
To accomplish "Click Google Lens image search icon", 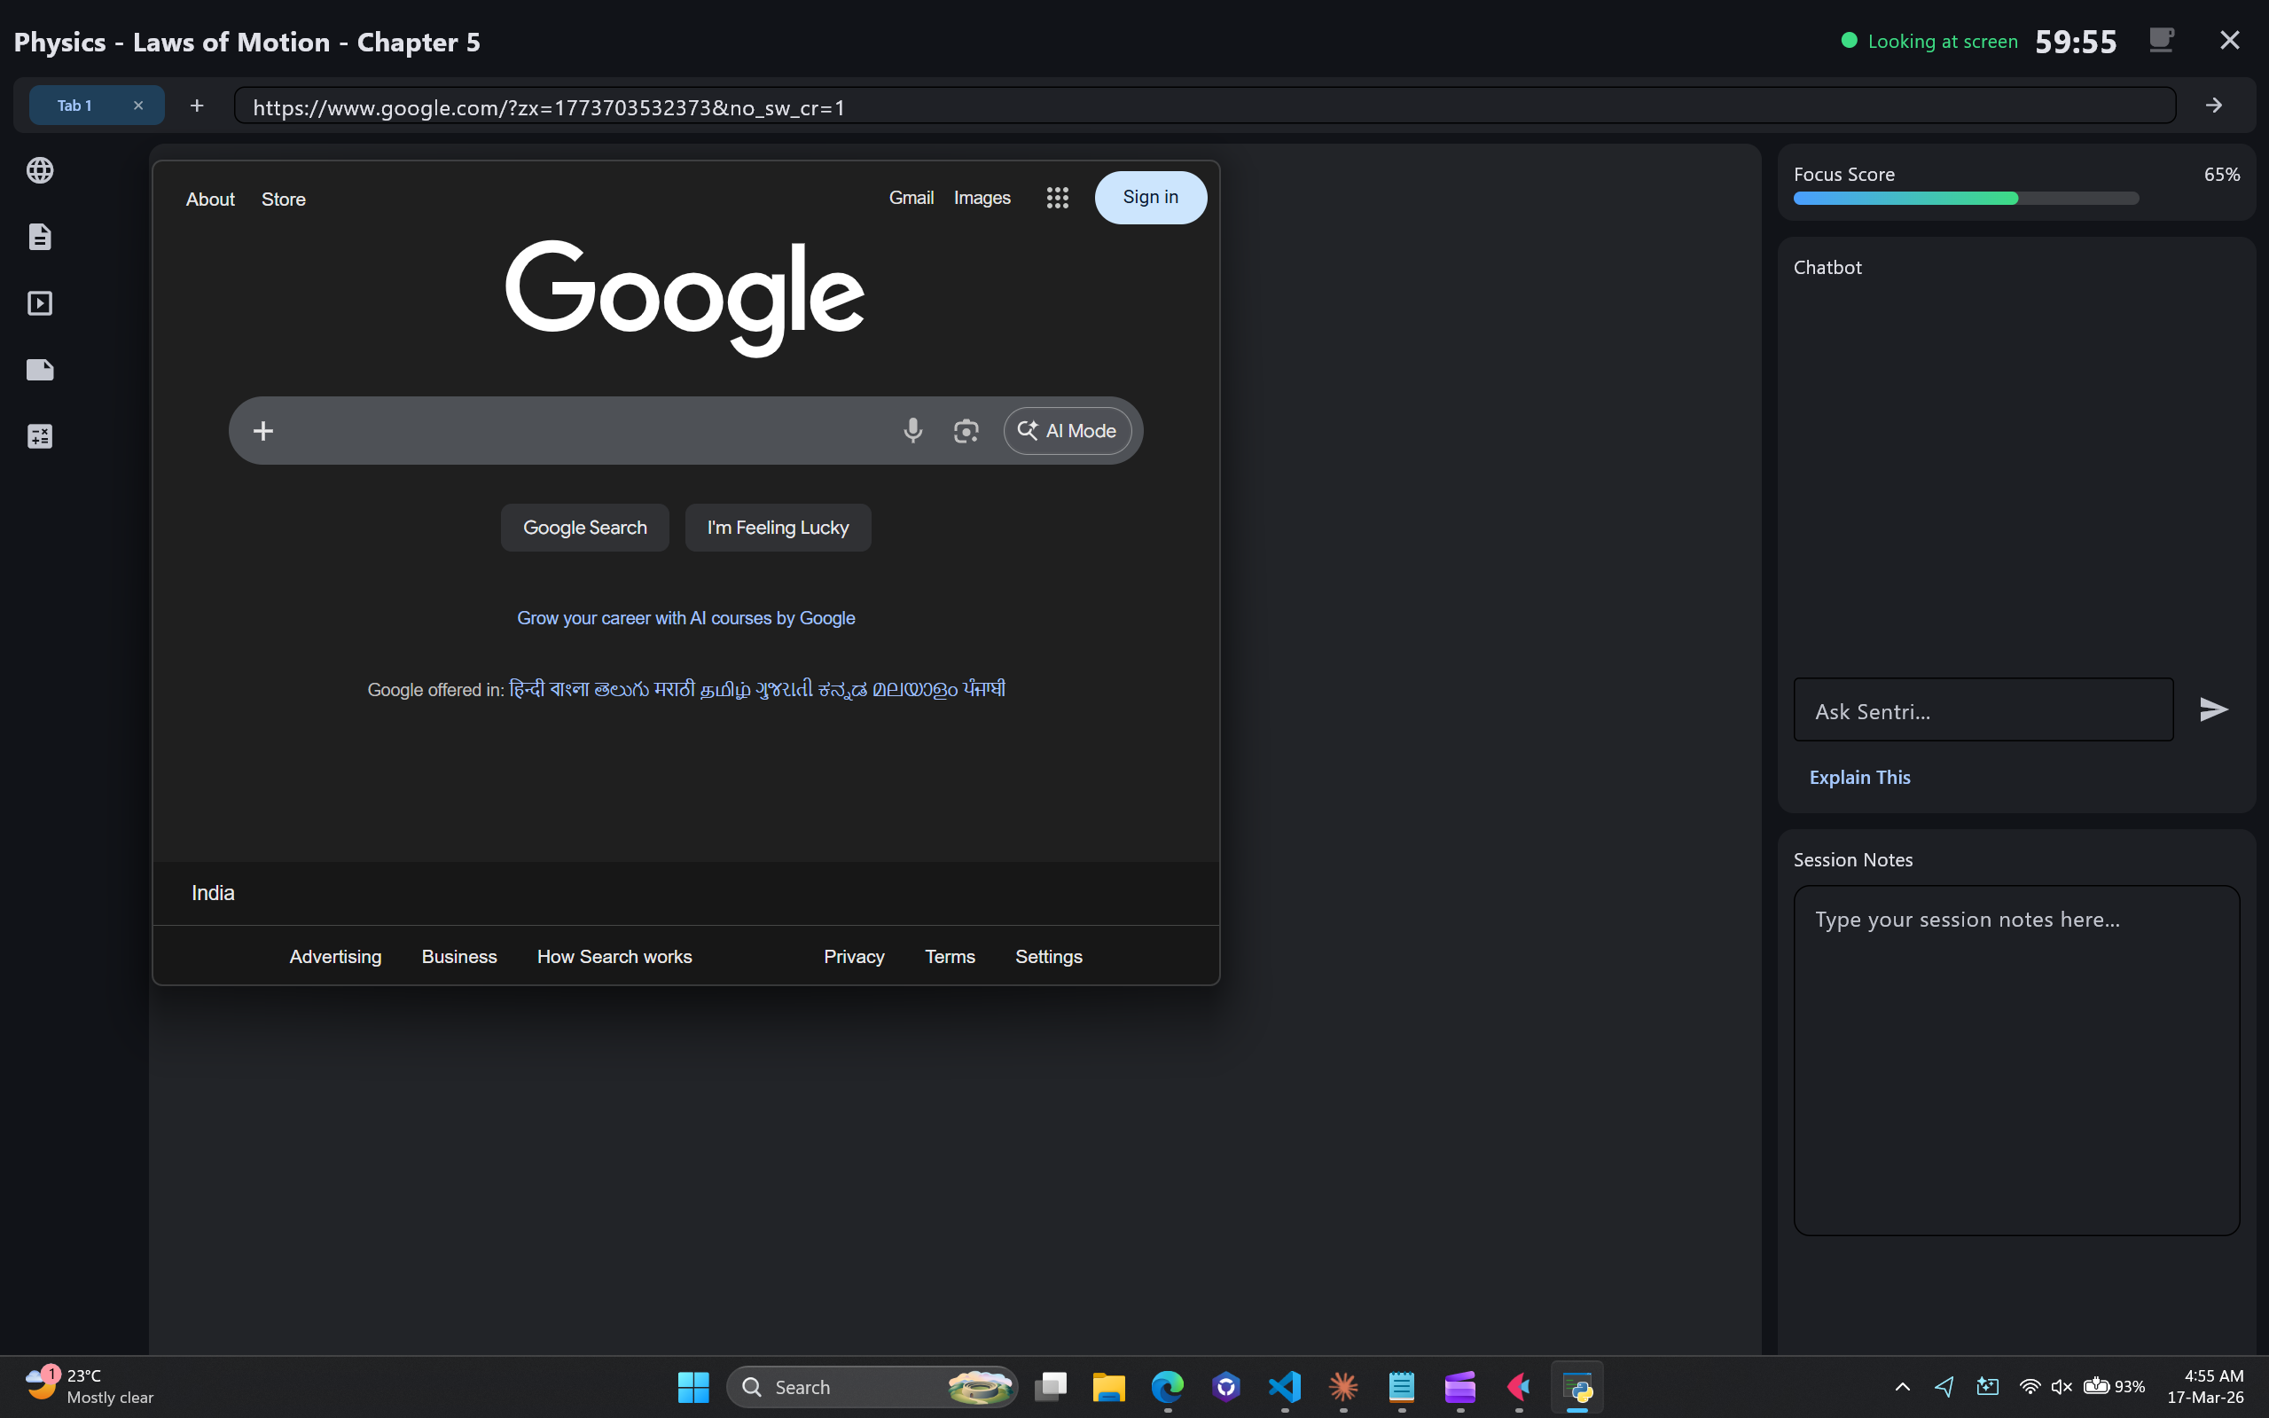I will coord(966,430).
